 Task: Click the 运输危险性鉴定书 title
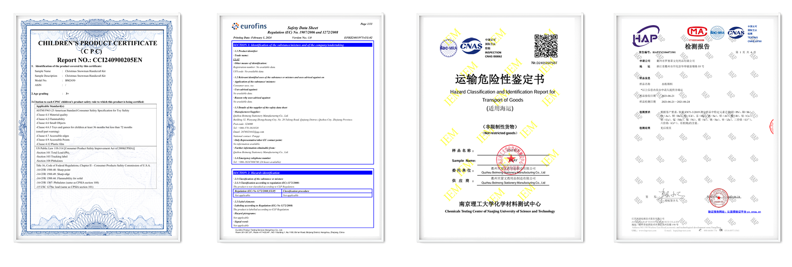pyautogui.click(x=500, y=79)
